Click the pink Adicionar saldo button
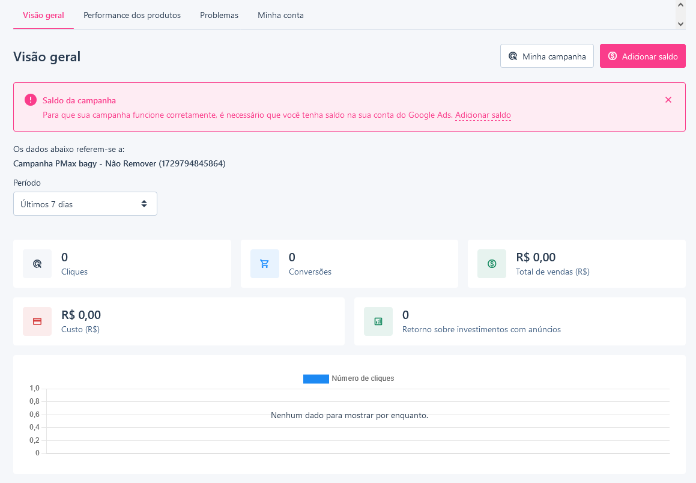Screen dimensions: 696x483 [x=643, y=56]
